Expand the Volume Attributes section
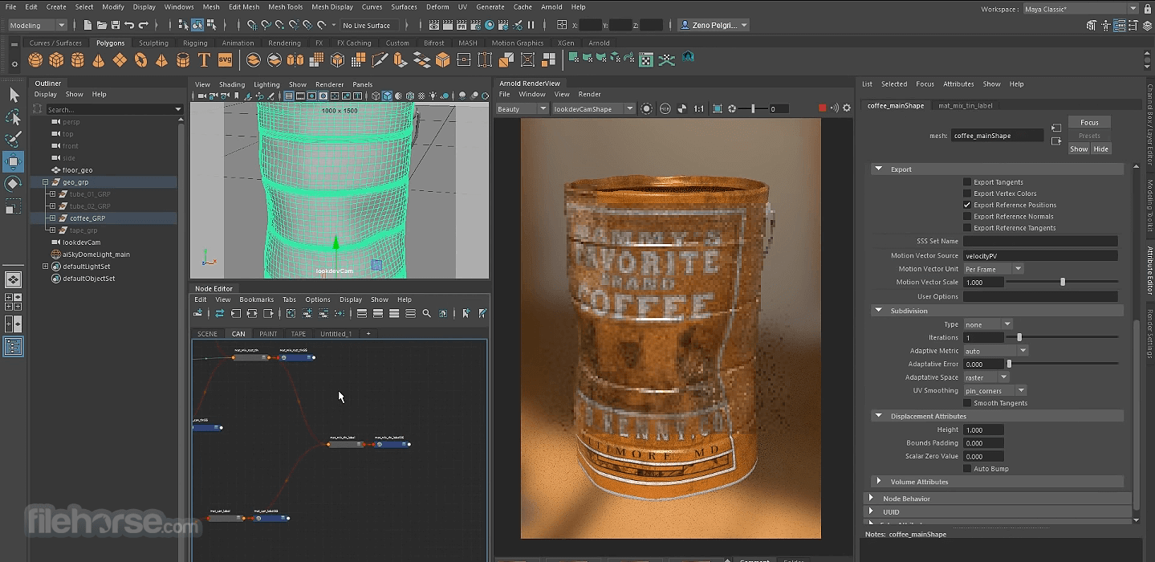This screenshot has height=562, width=1155. pyautogui.click(x=879, y=482)
